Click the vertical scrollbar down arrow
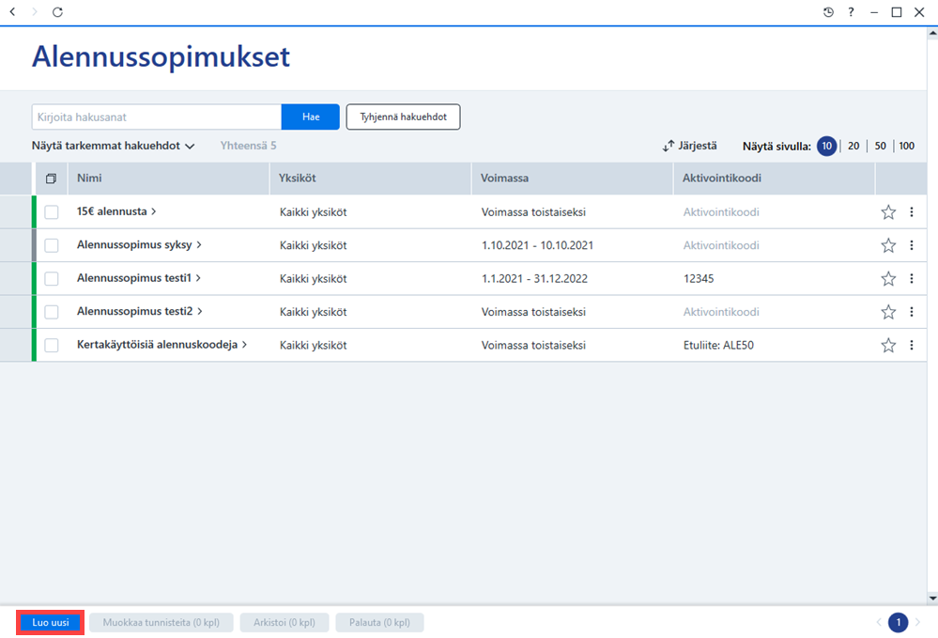 (932, 598)
